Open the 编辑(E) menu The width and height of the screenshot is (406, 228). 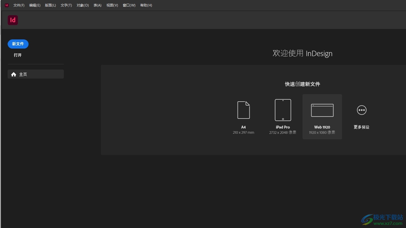(35, 5)
